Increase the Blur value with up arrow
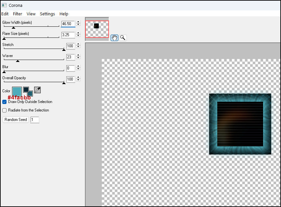 [78, 67]
